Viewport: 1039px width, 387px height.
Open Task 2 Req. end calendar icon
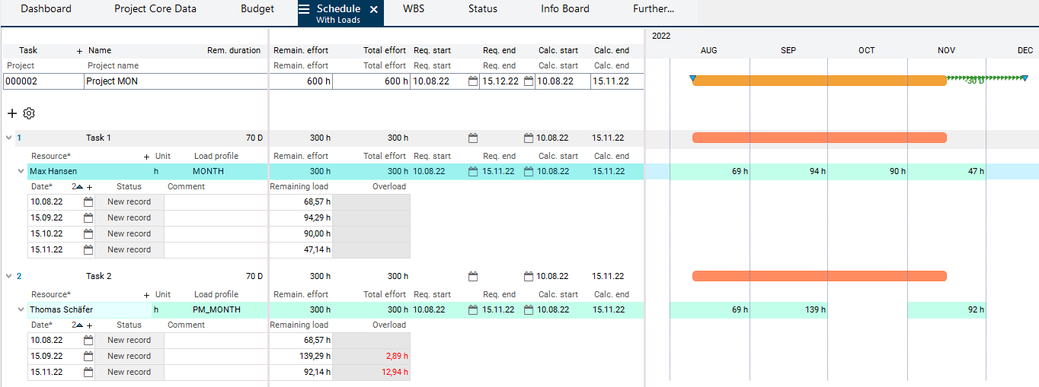click(x=529, y=277)
